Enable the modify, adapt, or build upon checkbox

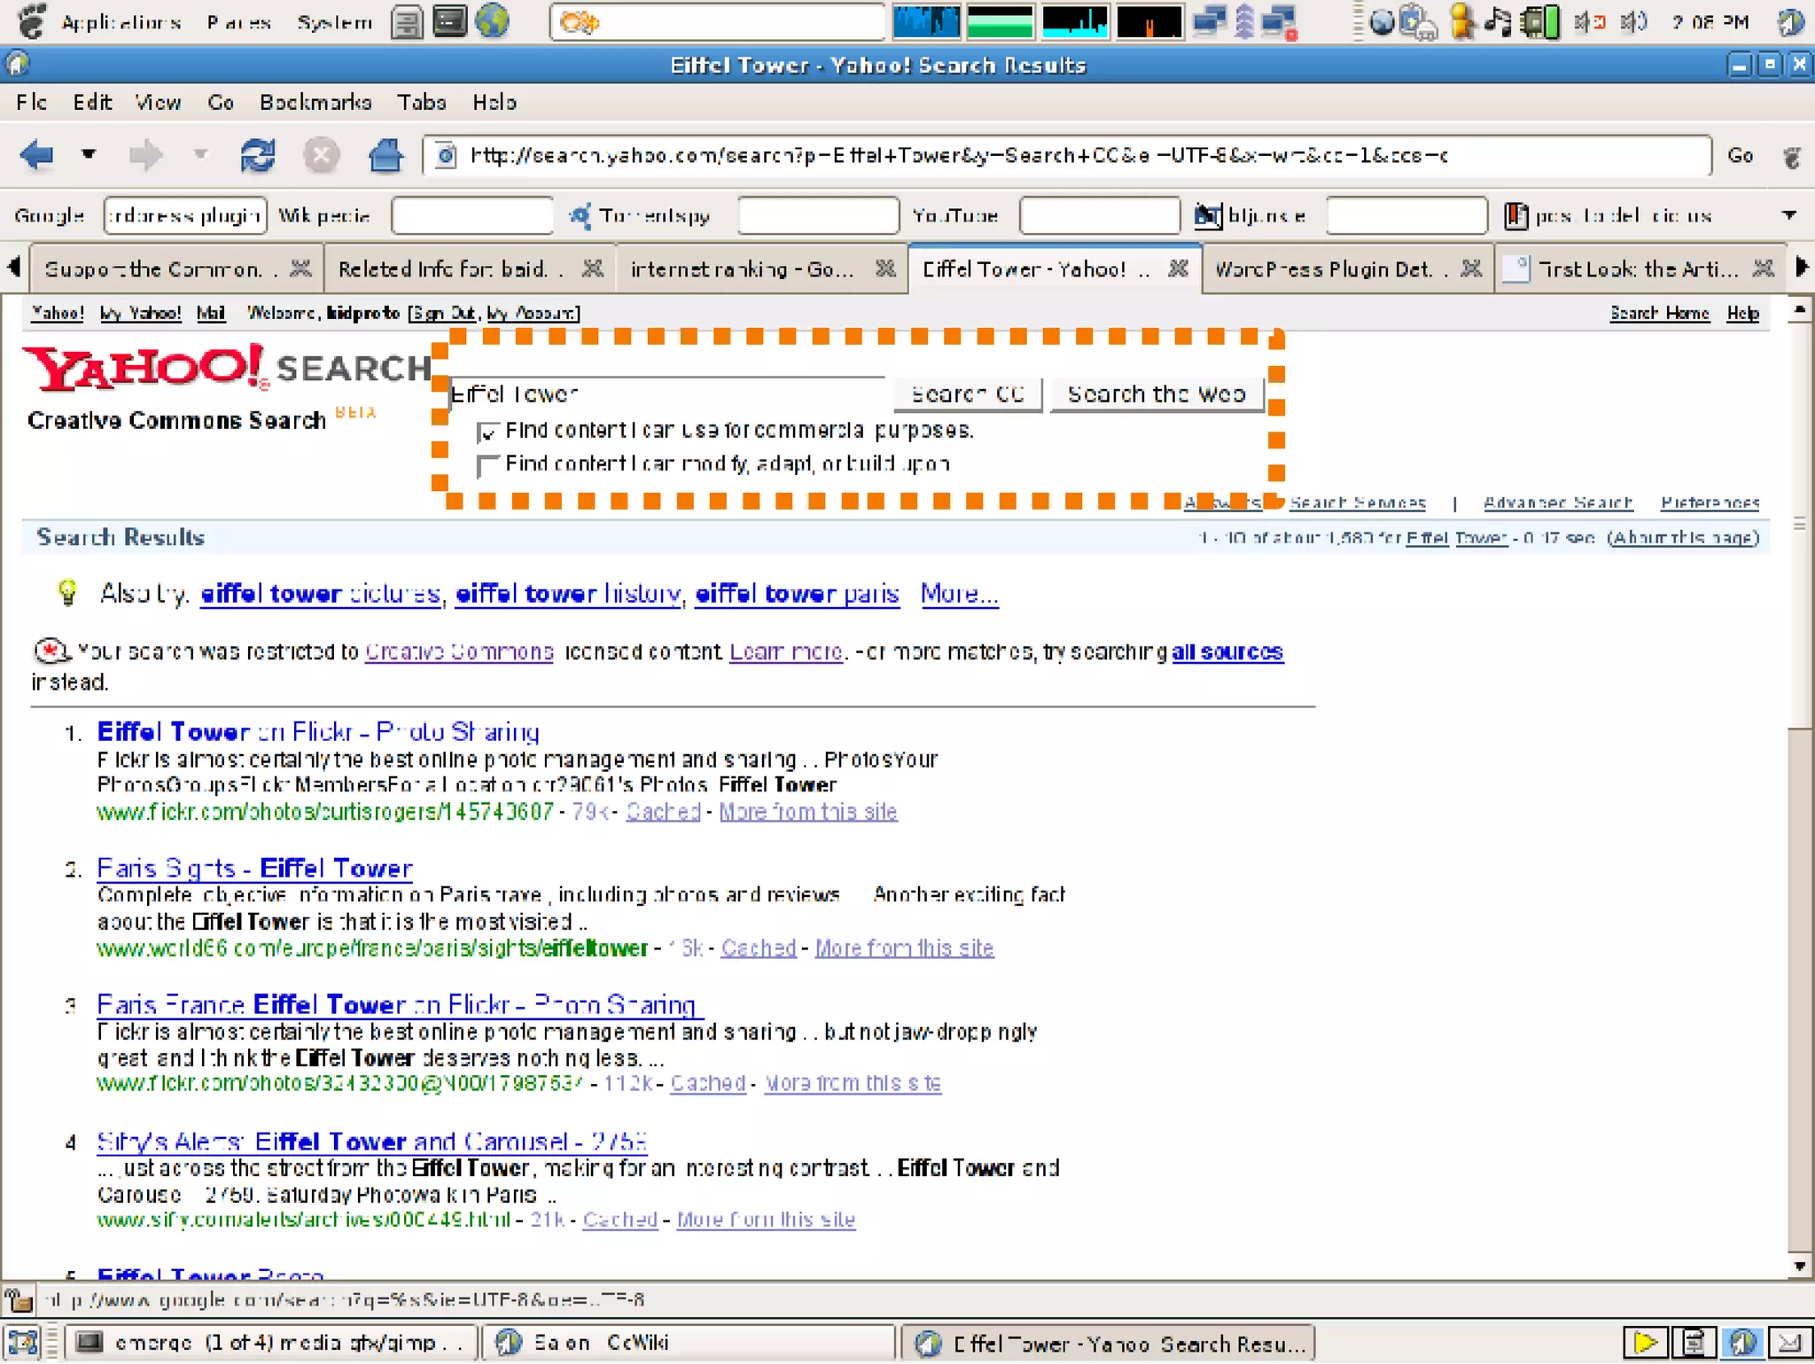tap(487, 466)
